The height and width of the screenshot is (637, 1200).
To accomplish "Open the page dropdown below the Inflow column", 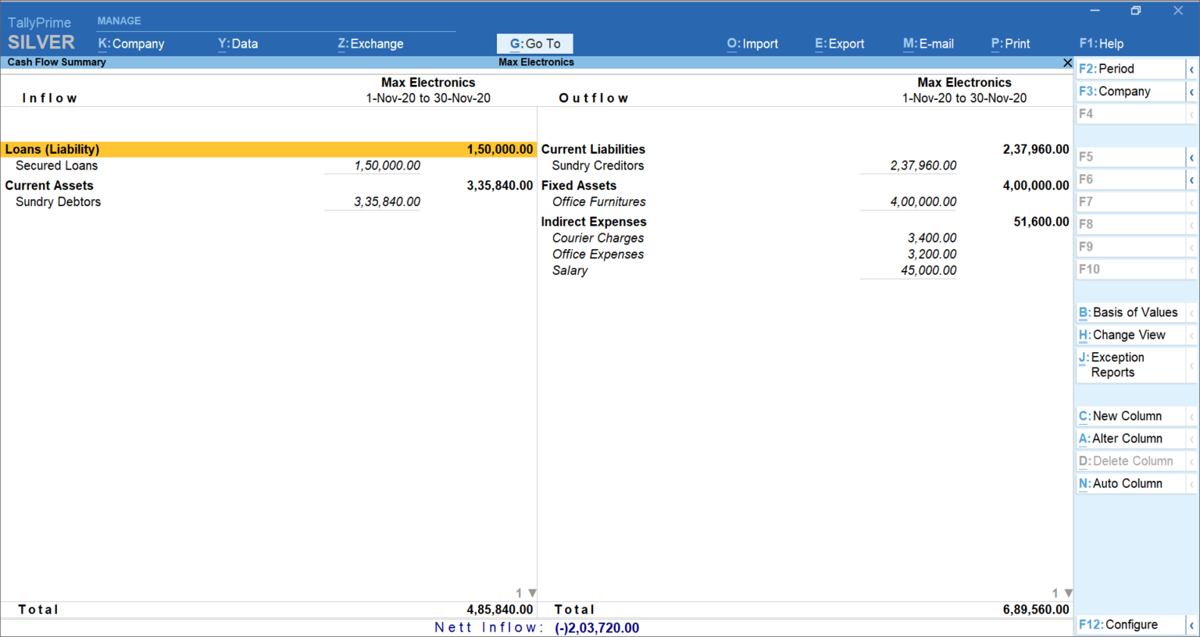I will 530,593.
